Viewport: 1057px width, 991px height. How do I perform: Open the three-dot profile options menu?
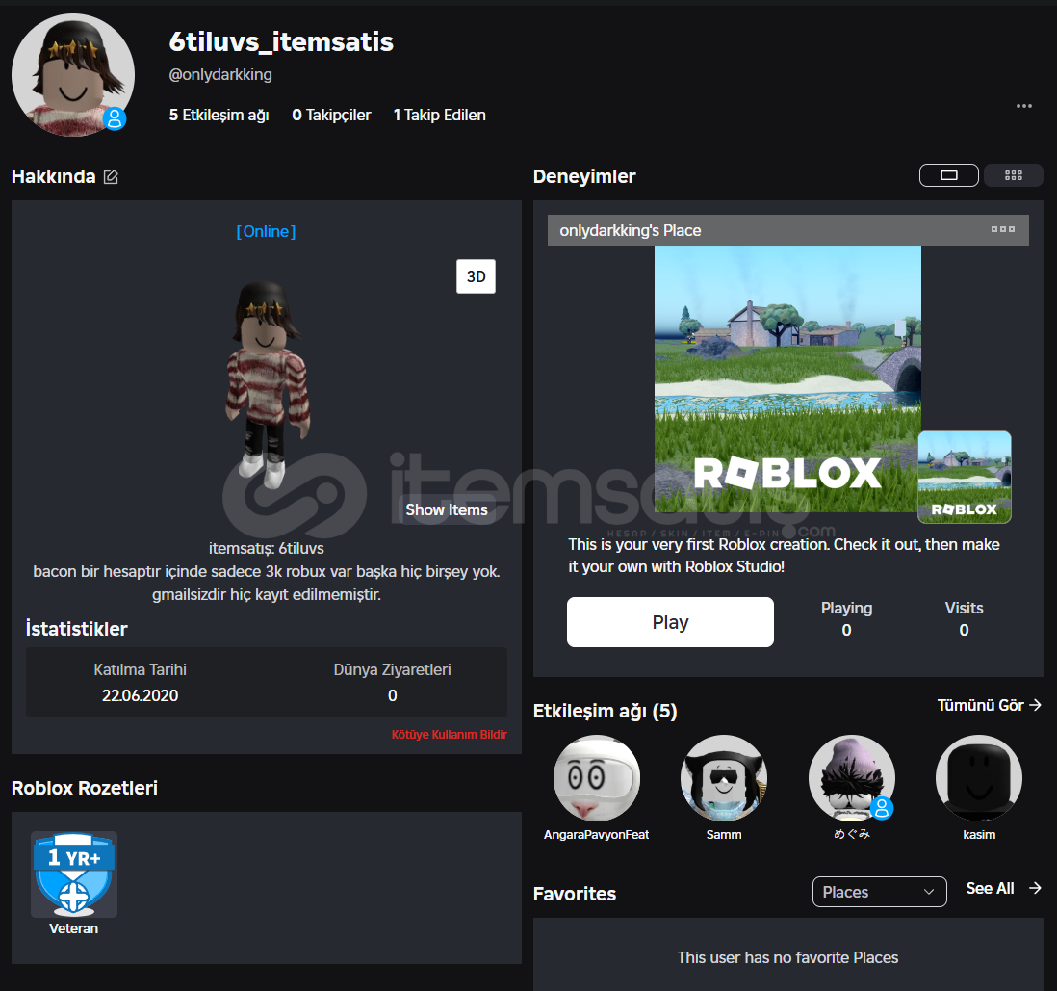pyautogui.click(x=1023, y=106)
